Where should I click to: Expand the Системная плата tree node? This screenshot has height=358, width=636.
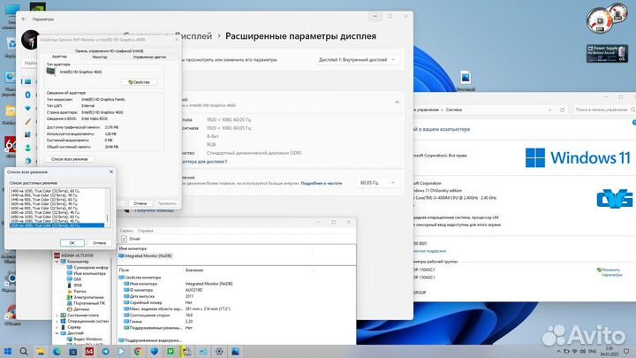click(57, 315)
